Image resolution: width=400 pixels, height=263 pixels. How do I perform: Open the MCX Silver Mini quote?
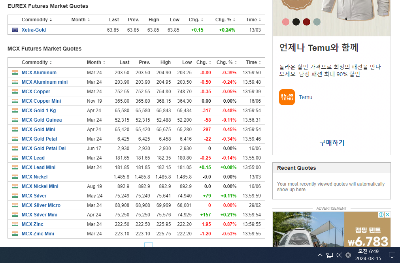40,215
